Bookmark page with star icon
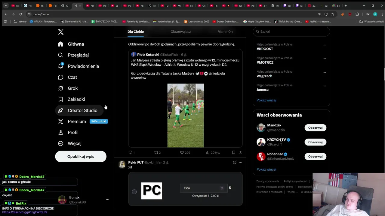 click(332, 14)
